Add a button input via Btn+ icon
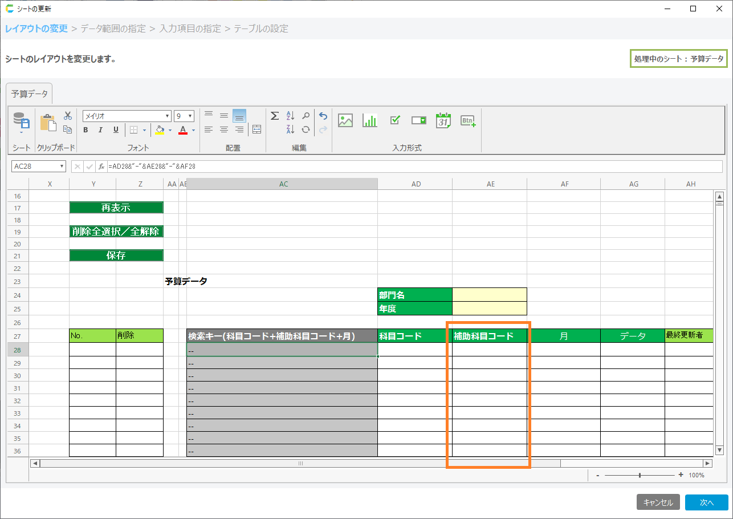This screenshot has height=519, width=733. [468, 120]
